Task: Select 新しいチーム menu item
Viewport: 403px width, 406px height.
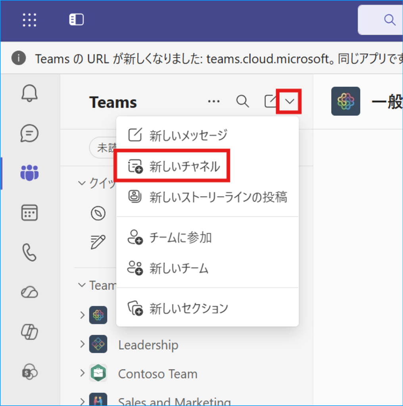Action: click(207, 268)
